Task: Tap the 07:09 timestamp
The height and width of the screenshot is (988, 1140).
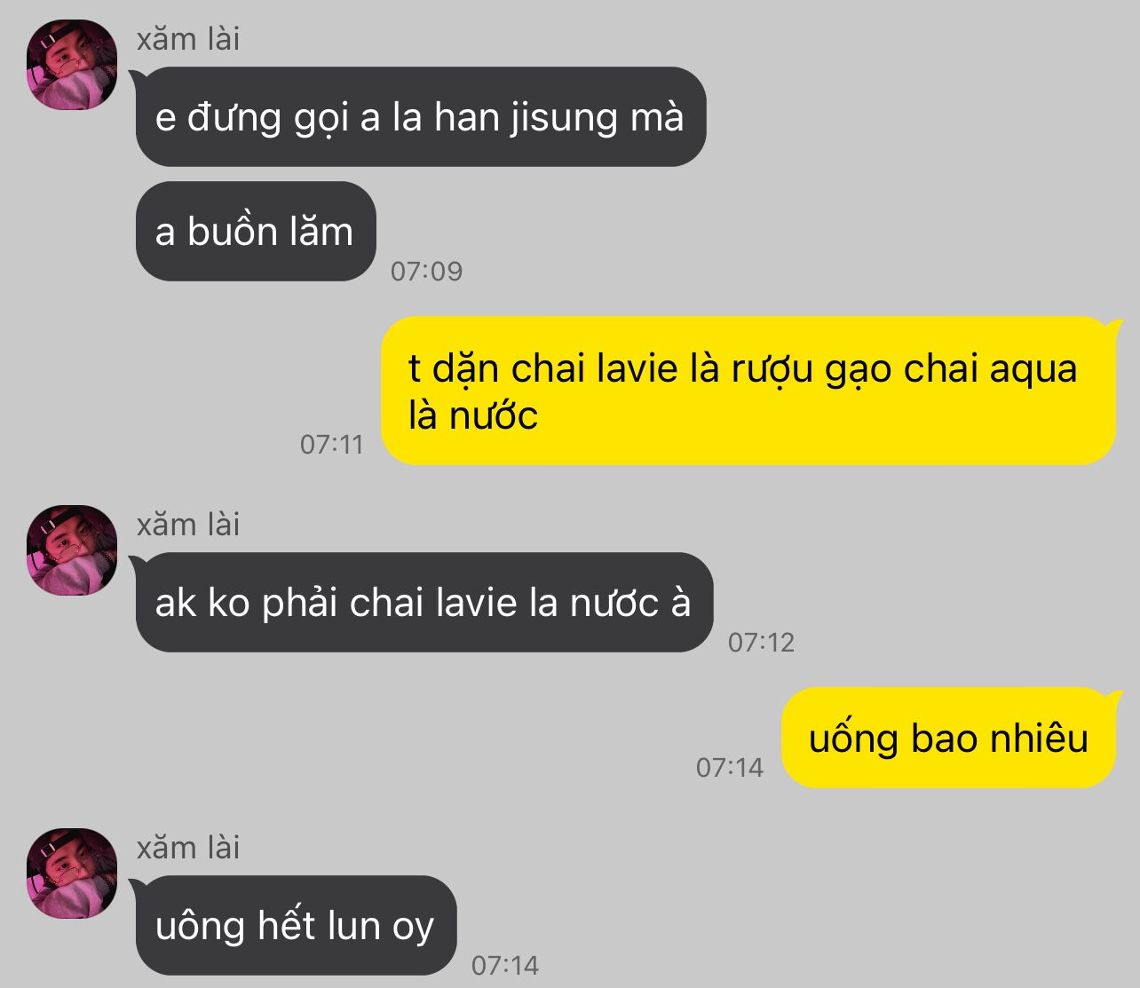Action: point(427,271)
